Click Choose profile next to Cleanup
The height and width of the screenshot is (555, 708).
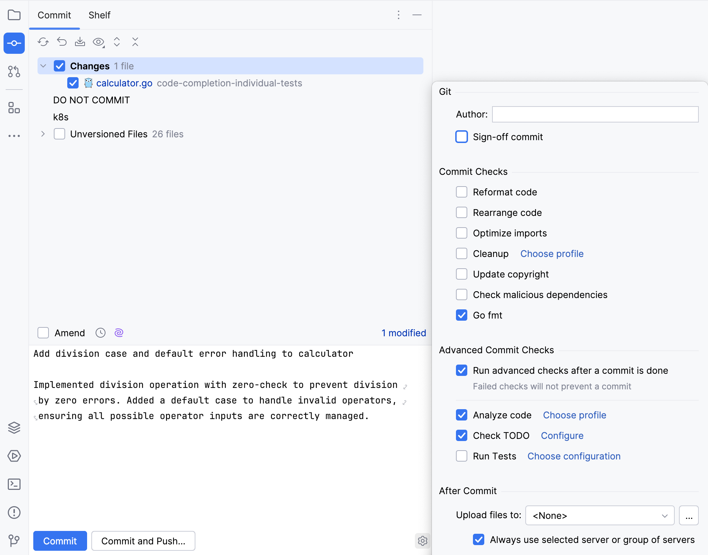coord(552,253)
